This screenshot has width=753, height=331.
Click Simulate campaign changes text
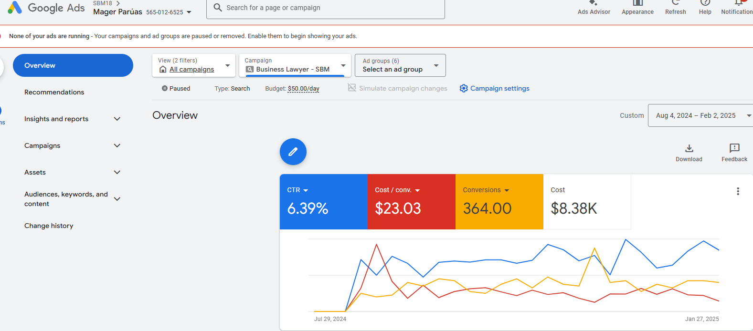point(403,88)
